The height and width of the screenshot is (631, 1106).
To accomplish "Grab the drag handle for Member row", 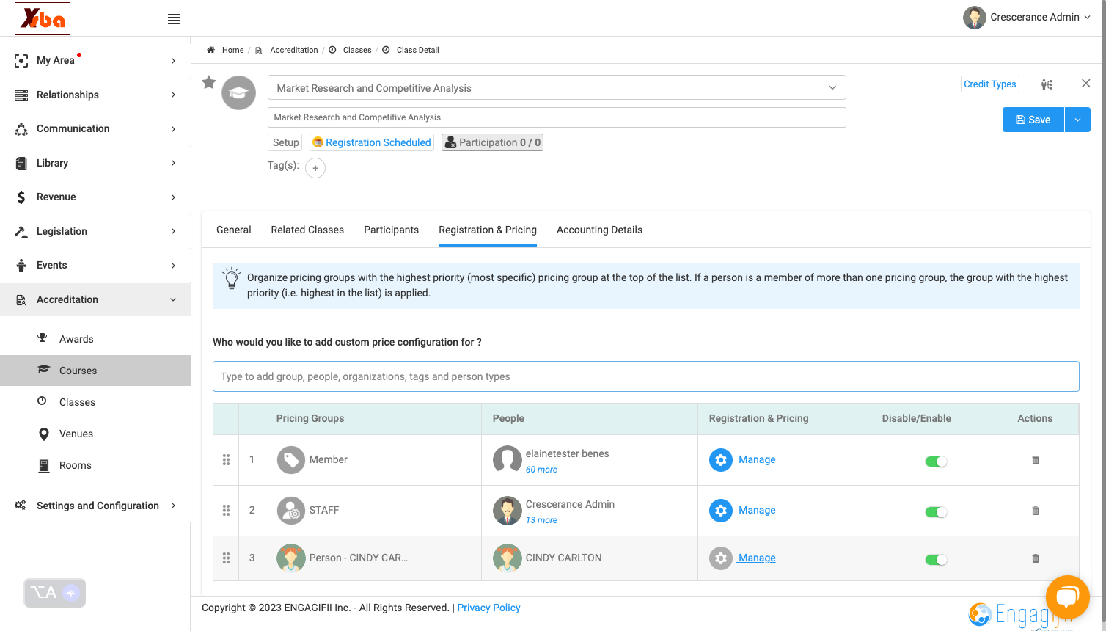I will tap(226, 459).
